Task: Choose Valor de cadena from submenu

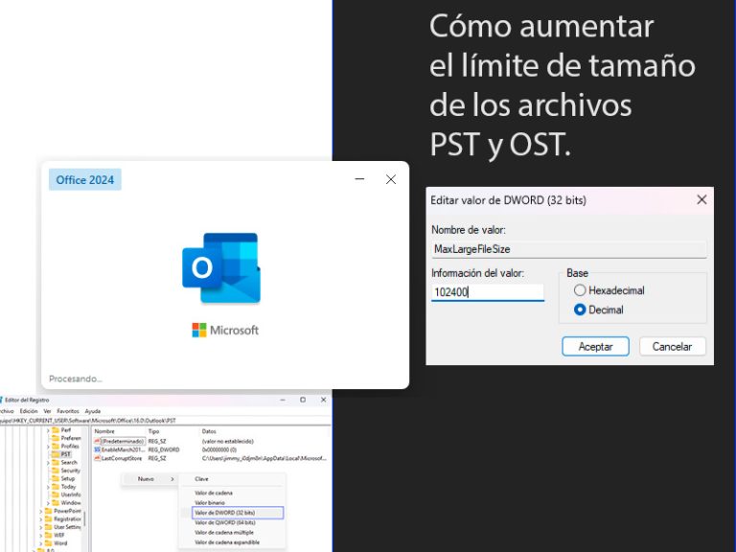Action: pos(232,493)
